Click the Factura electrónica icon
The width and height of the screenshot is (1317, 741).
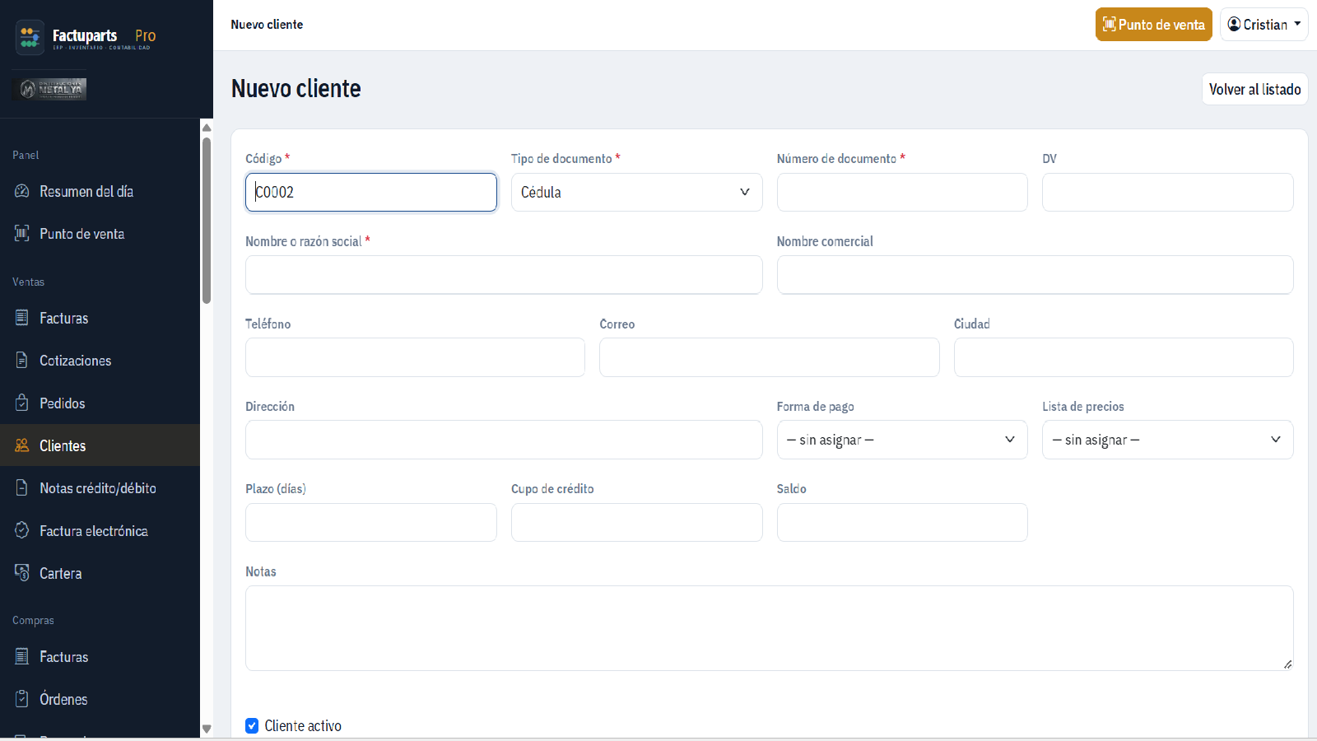(x=22, y=530)
